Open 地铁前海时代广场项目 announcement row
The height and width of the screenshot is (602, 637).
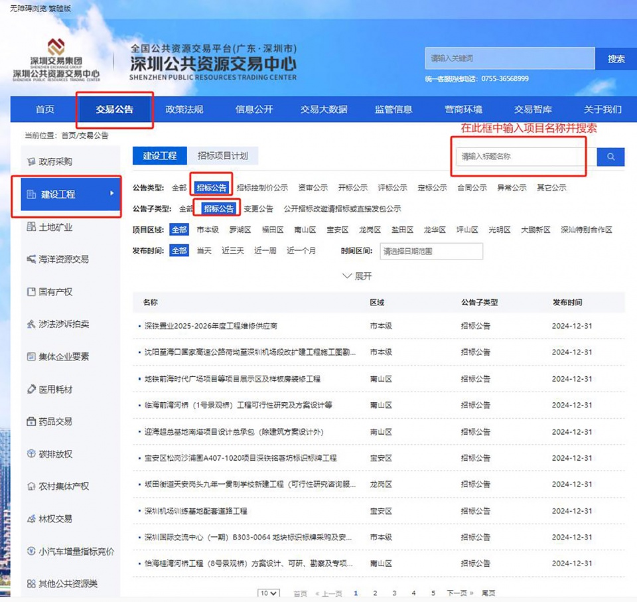pyautogui.click(x=232, y=379)
